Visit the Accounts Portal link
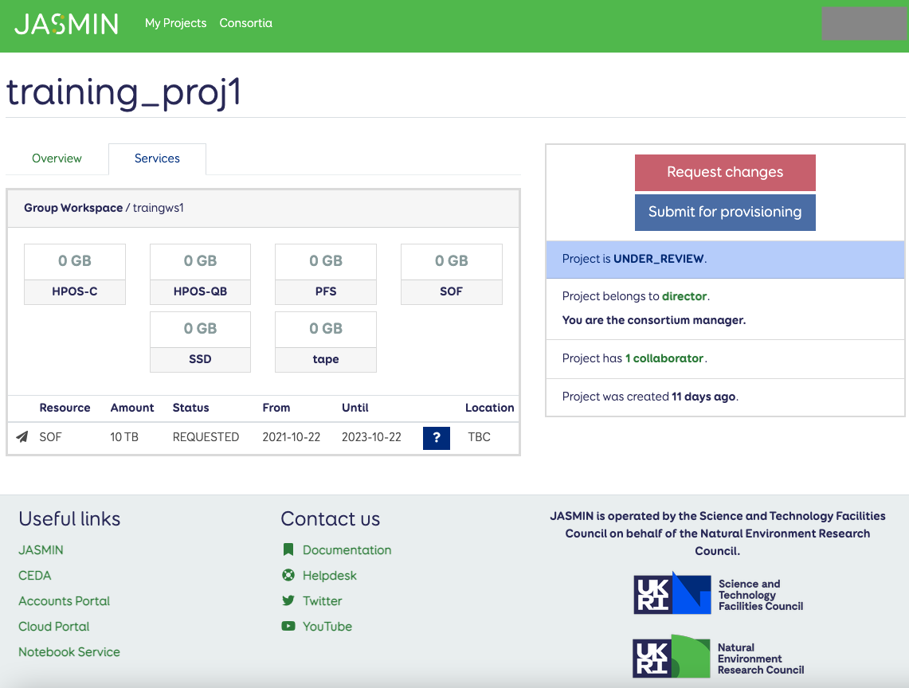 click(x=64, y=600)
